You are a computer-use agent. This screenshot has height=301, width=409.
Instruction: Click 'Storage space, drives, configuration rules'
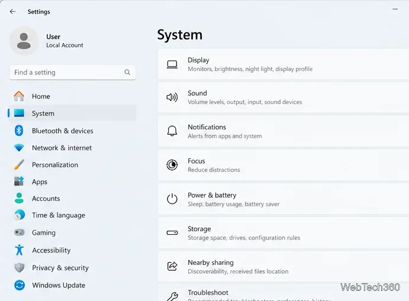coord(244,238)
